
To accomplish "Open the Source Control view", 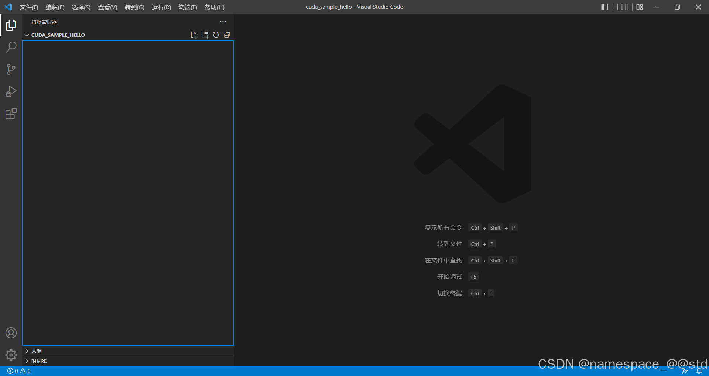I will pos(11,69).
